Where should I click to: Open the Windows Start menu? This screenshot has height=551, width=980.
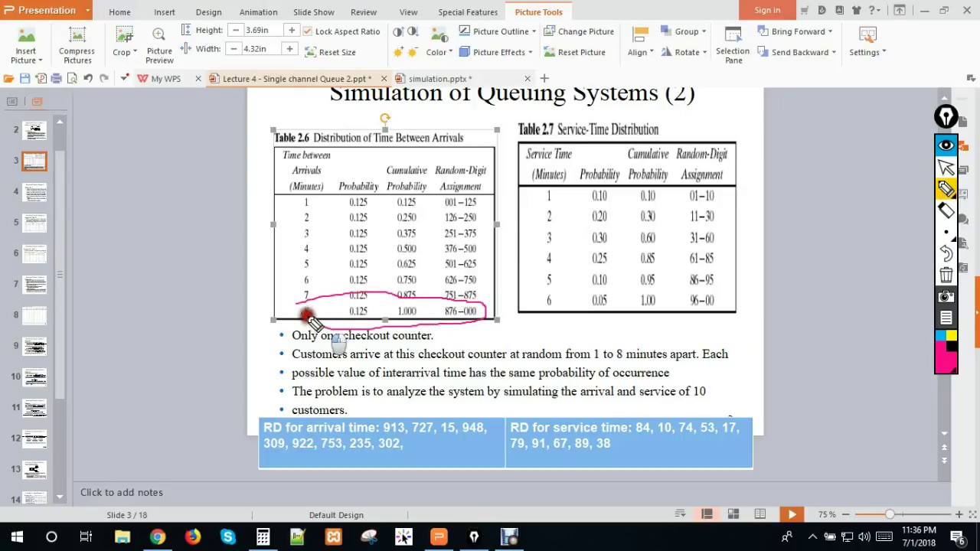click(17, 536)
